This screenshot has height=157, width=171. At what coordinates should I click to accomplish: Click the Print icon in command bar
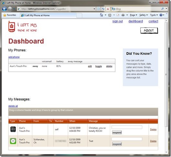(123, 15)
